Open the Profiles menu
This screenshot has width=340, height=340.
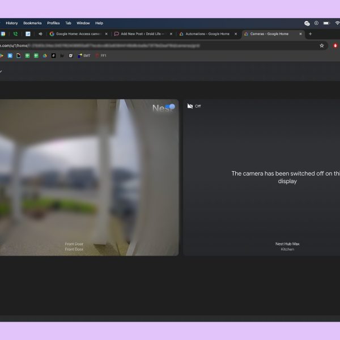(x=53, y=23)
